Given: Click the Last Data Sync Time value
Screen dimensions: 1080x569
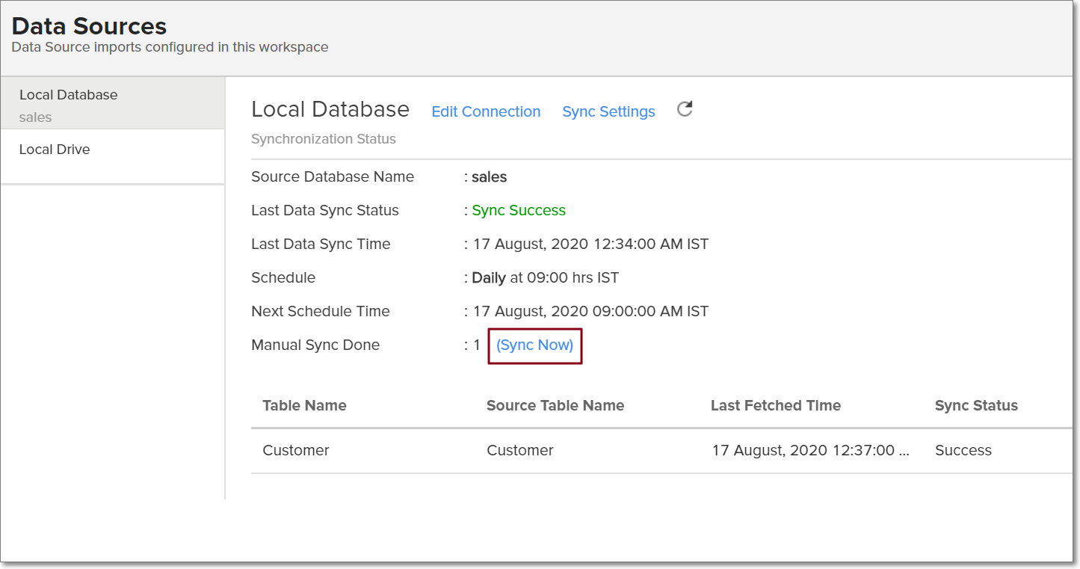Looking at the screenshot, I should (x=590, y=244).
